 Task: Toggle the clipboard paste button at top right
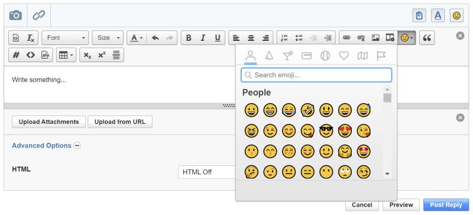419,15
